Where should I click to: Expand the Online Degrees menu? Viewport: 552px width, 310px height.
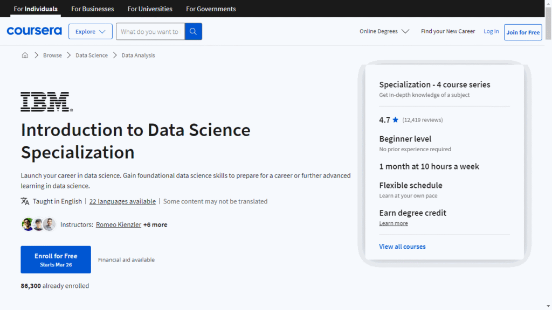(384, 31)
